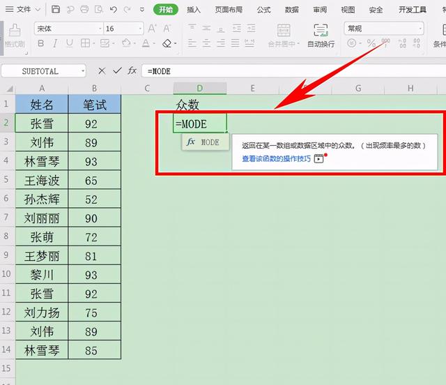Center text horizontally

(206, 43)
